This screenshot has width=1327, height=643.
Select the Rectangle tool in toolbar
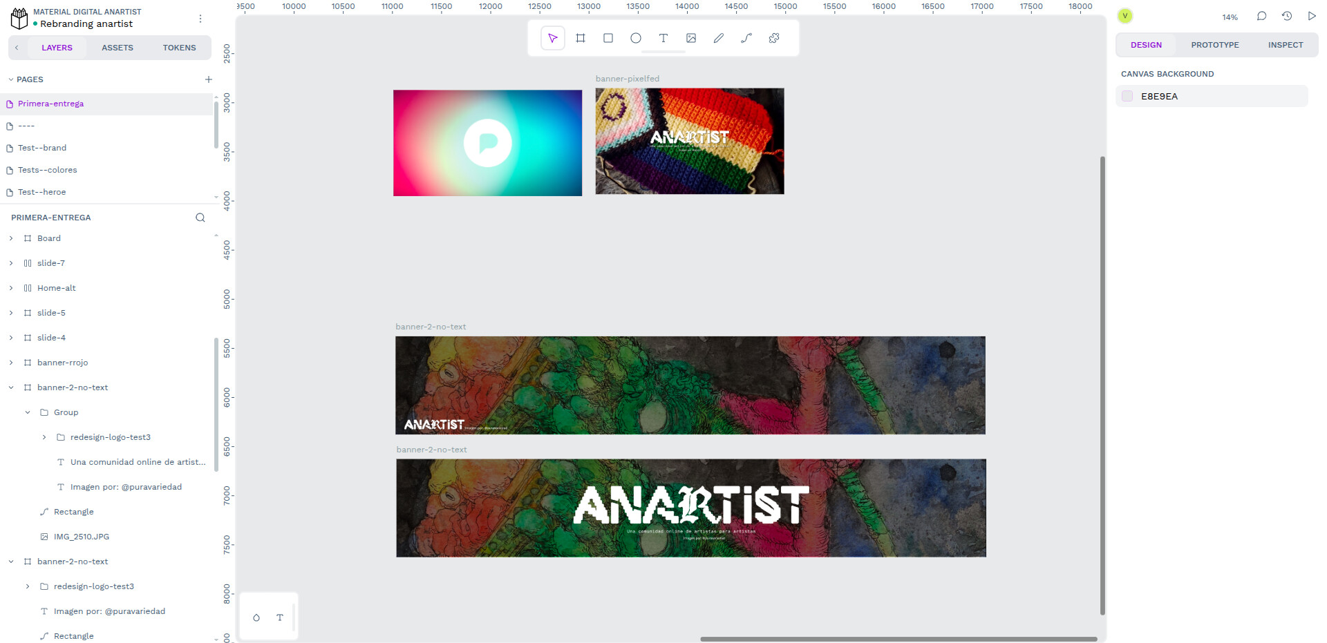click(608, 38)
